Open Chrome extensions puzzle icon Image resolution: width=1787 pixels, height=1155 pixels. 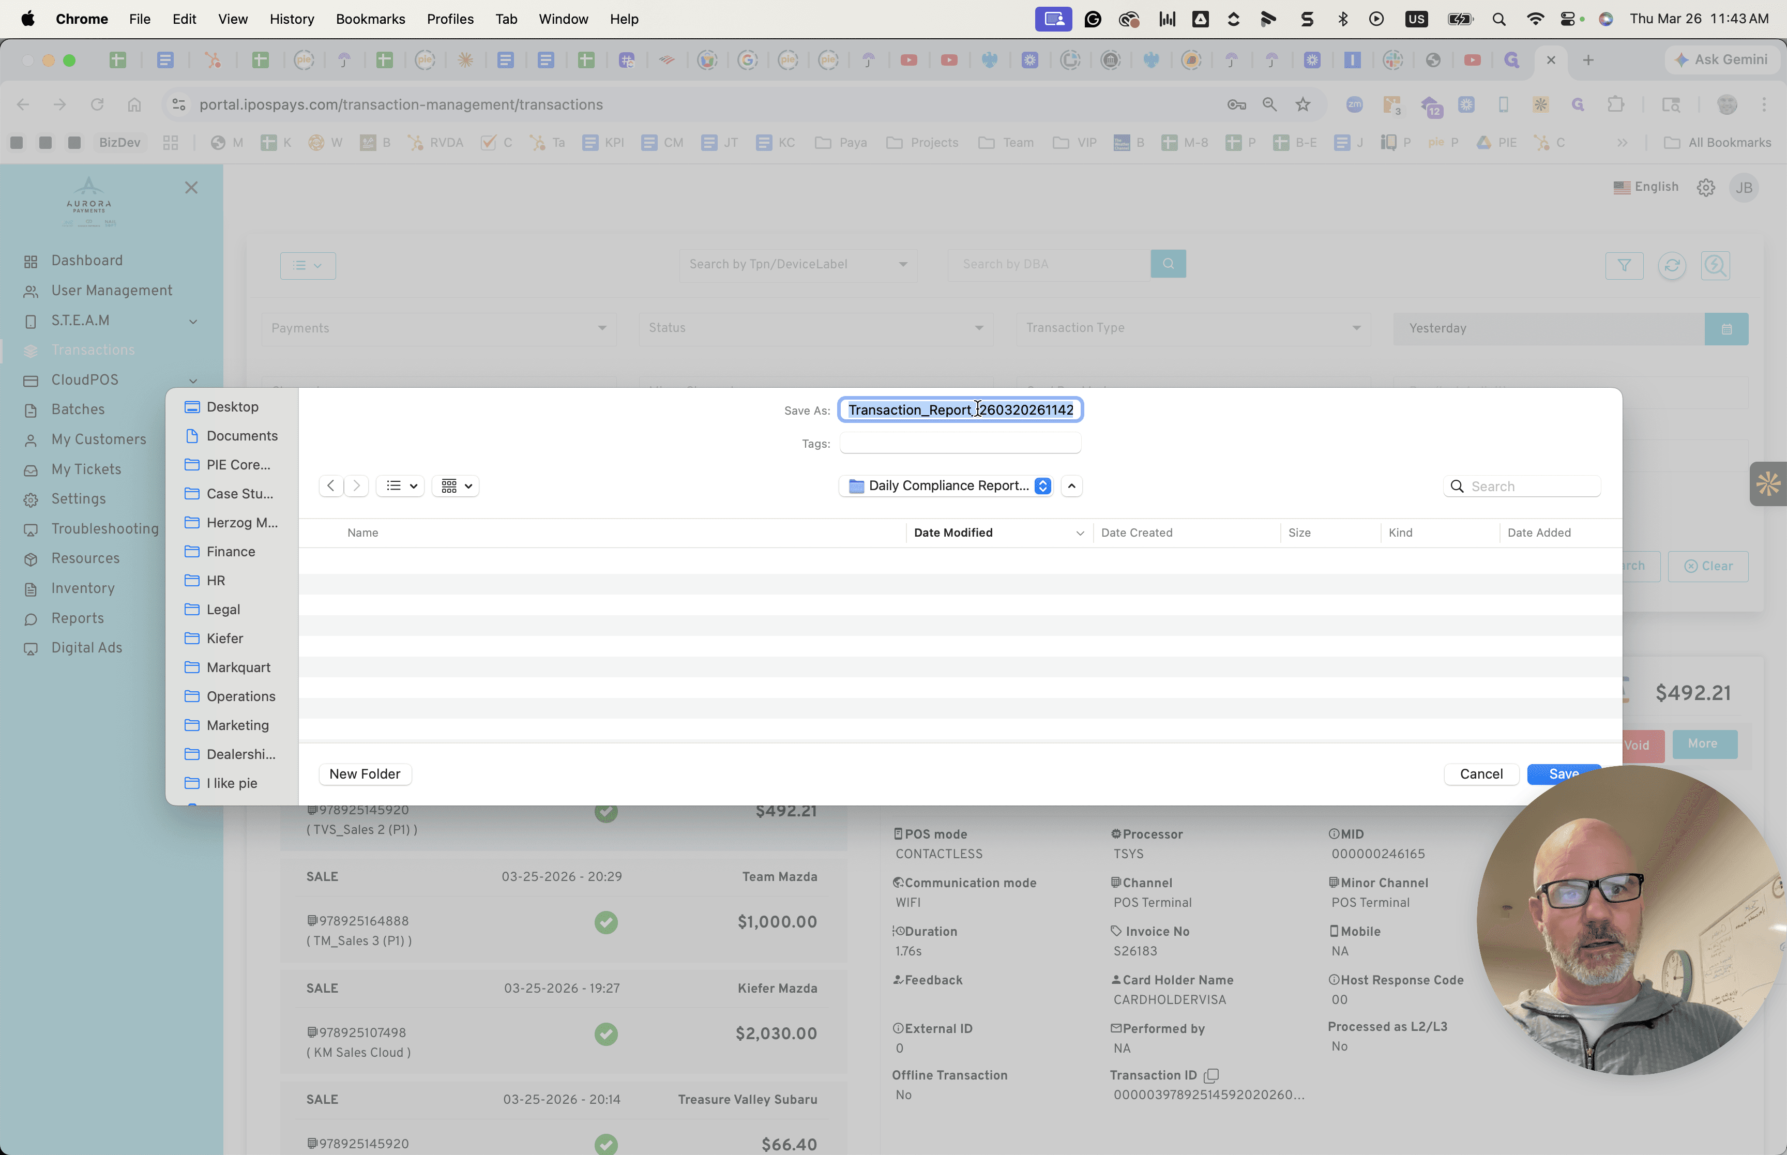[x=1615, y=104]
